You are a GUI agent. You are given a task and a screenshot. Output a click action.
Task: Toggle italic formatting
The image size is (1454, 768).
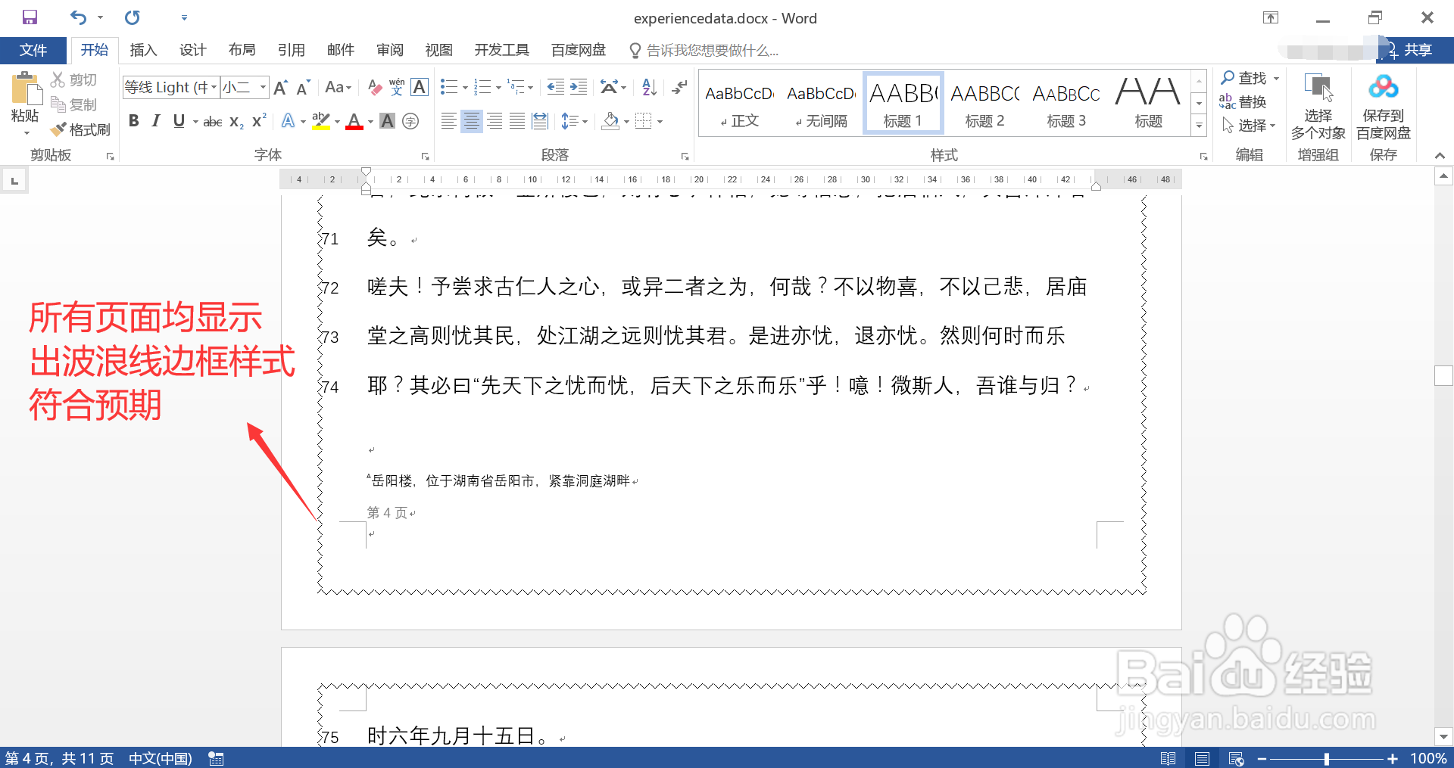(x=156, y=121)
